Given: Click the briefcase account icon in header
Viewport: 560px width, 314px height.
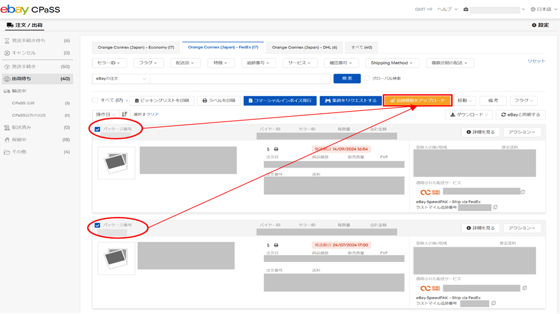Looking at the screenshot, I should click(x=466, y=9).
